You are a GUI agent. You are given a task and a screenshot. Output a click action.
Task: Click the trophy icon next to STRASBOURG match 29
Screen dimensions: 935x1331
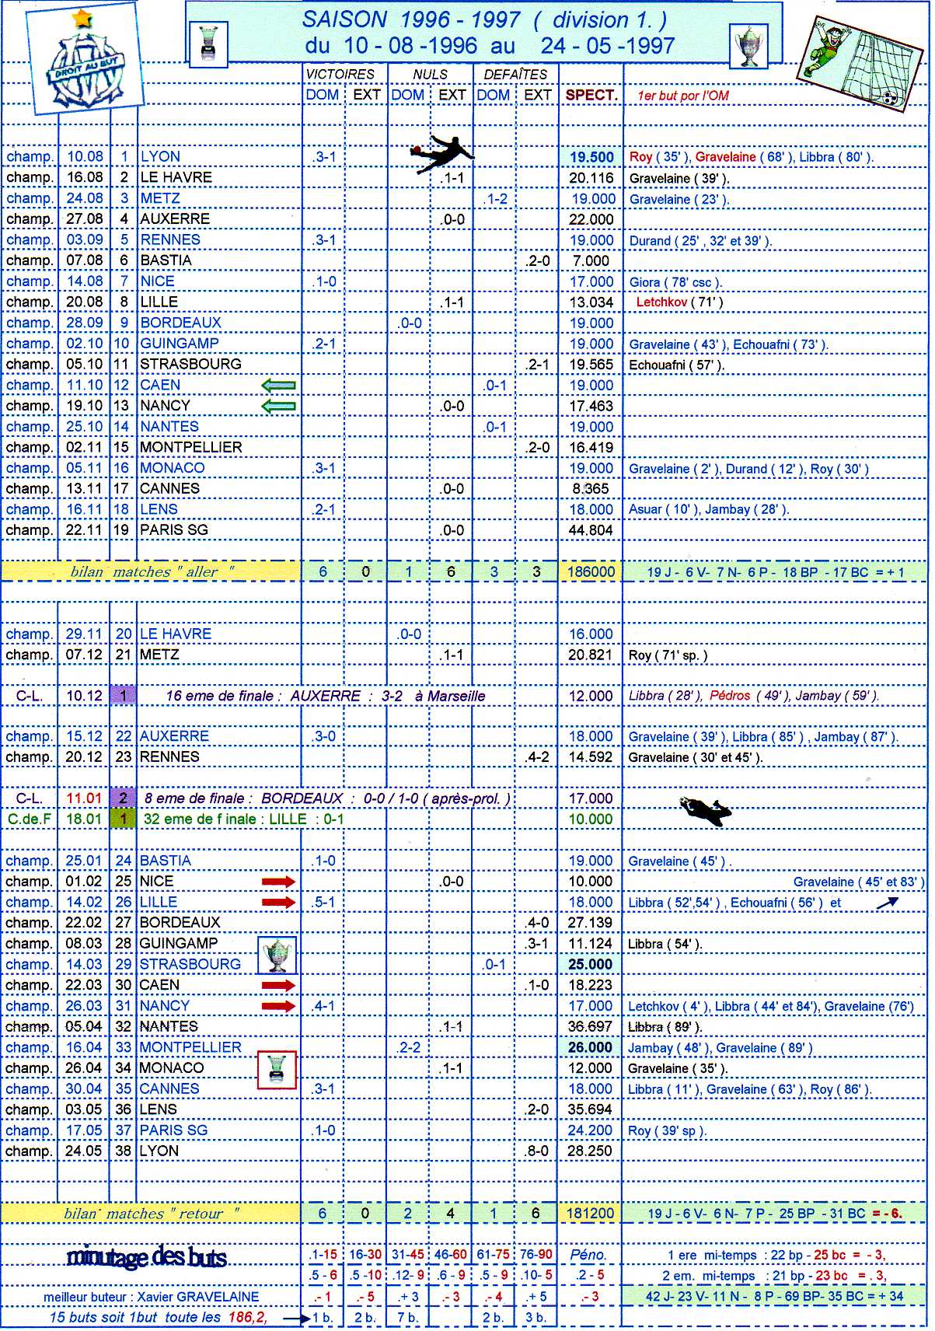(277, 955)
